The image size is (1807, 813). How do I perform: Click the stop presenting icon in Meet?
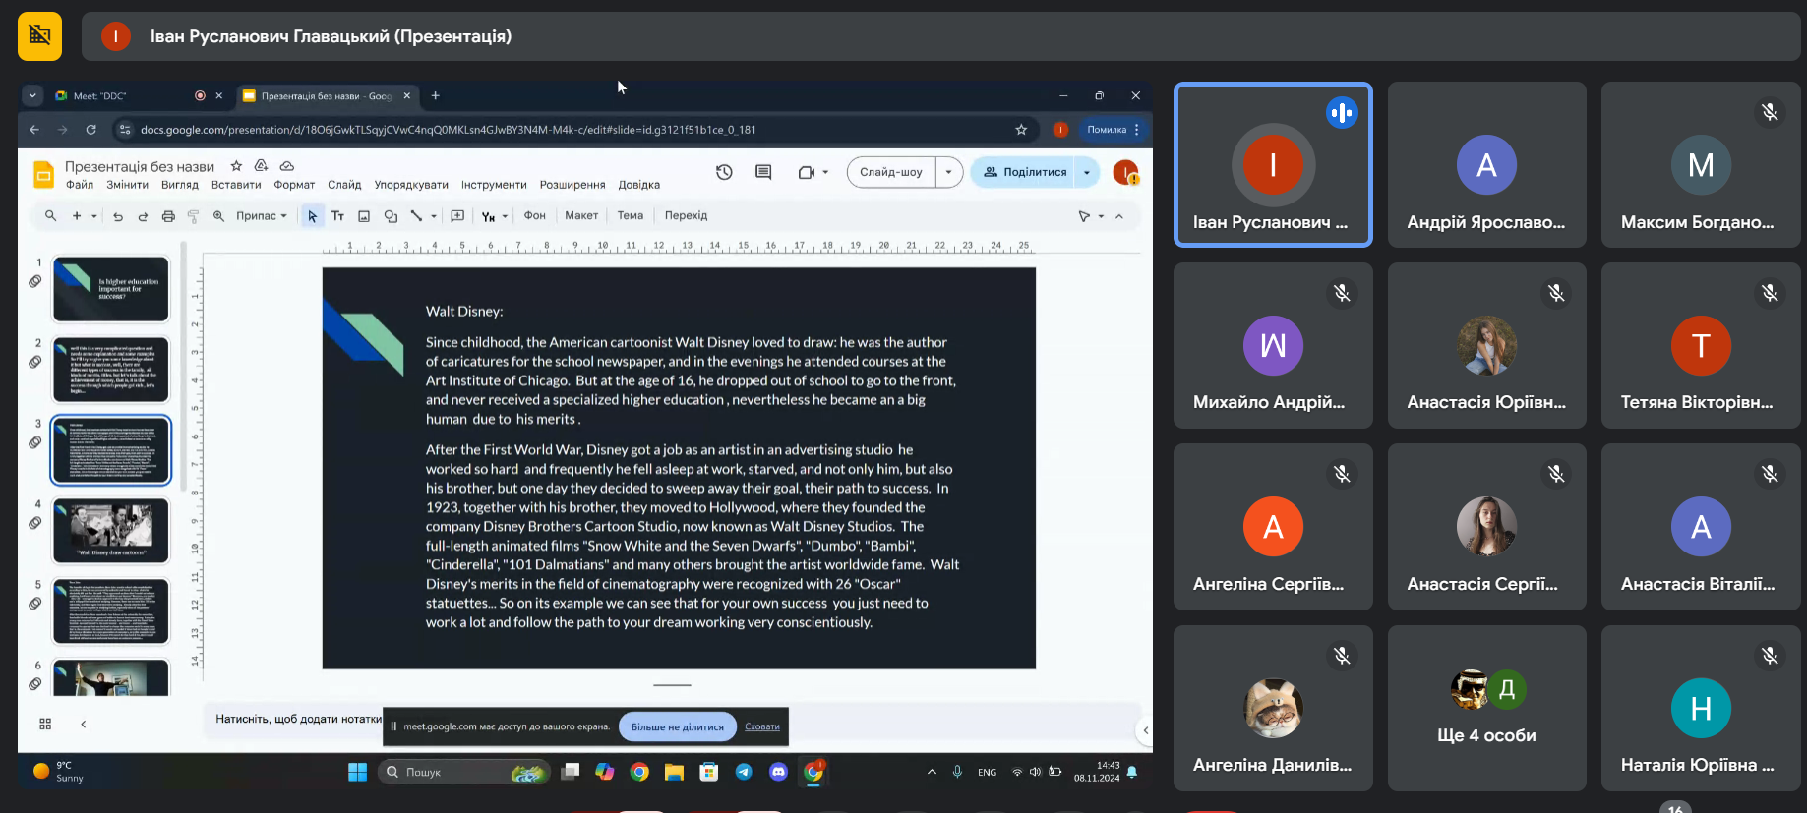click(x=39, y=36)
